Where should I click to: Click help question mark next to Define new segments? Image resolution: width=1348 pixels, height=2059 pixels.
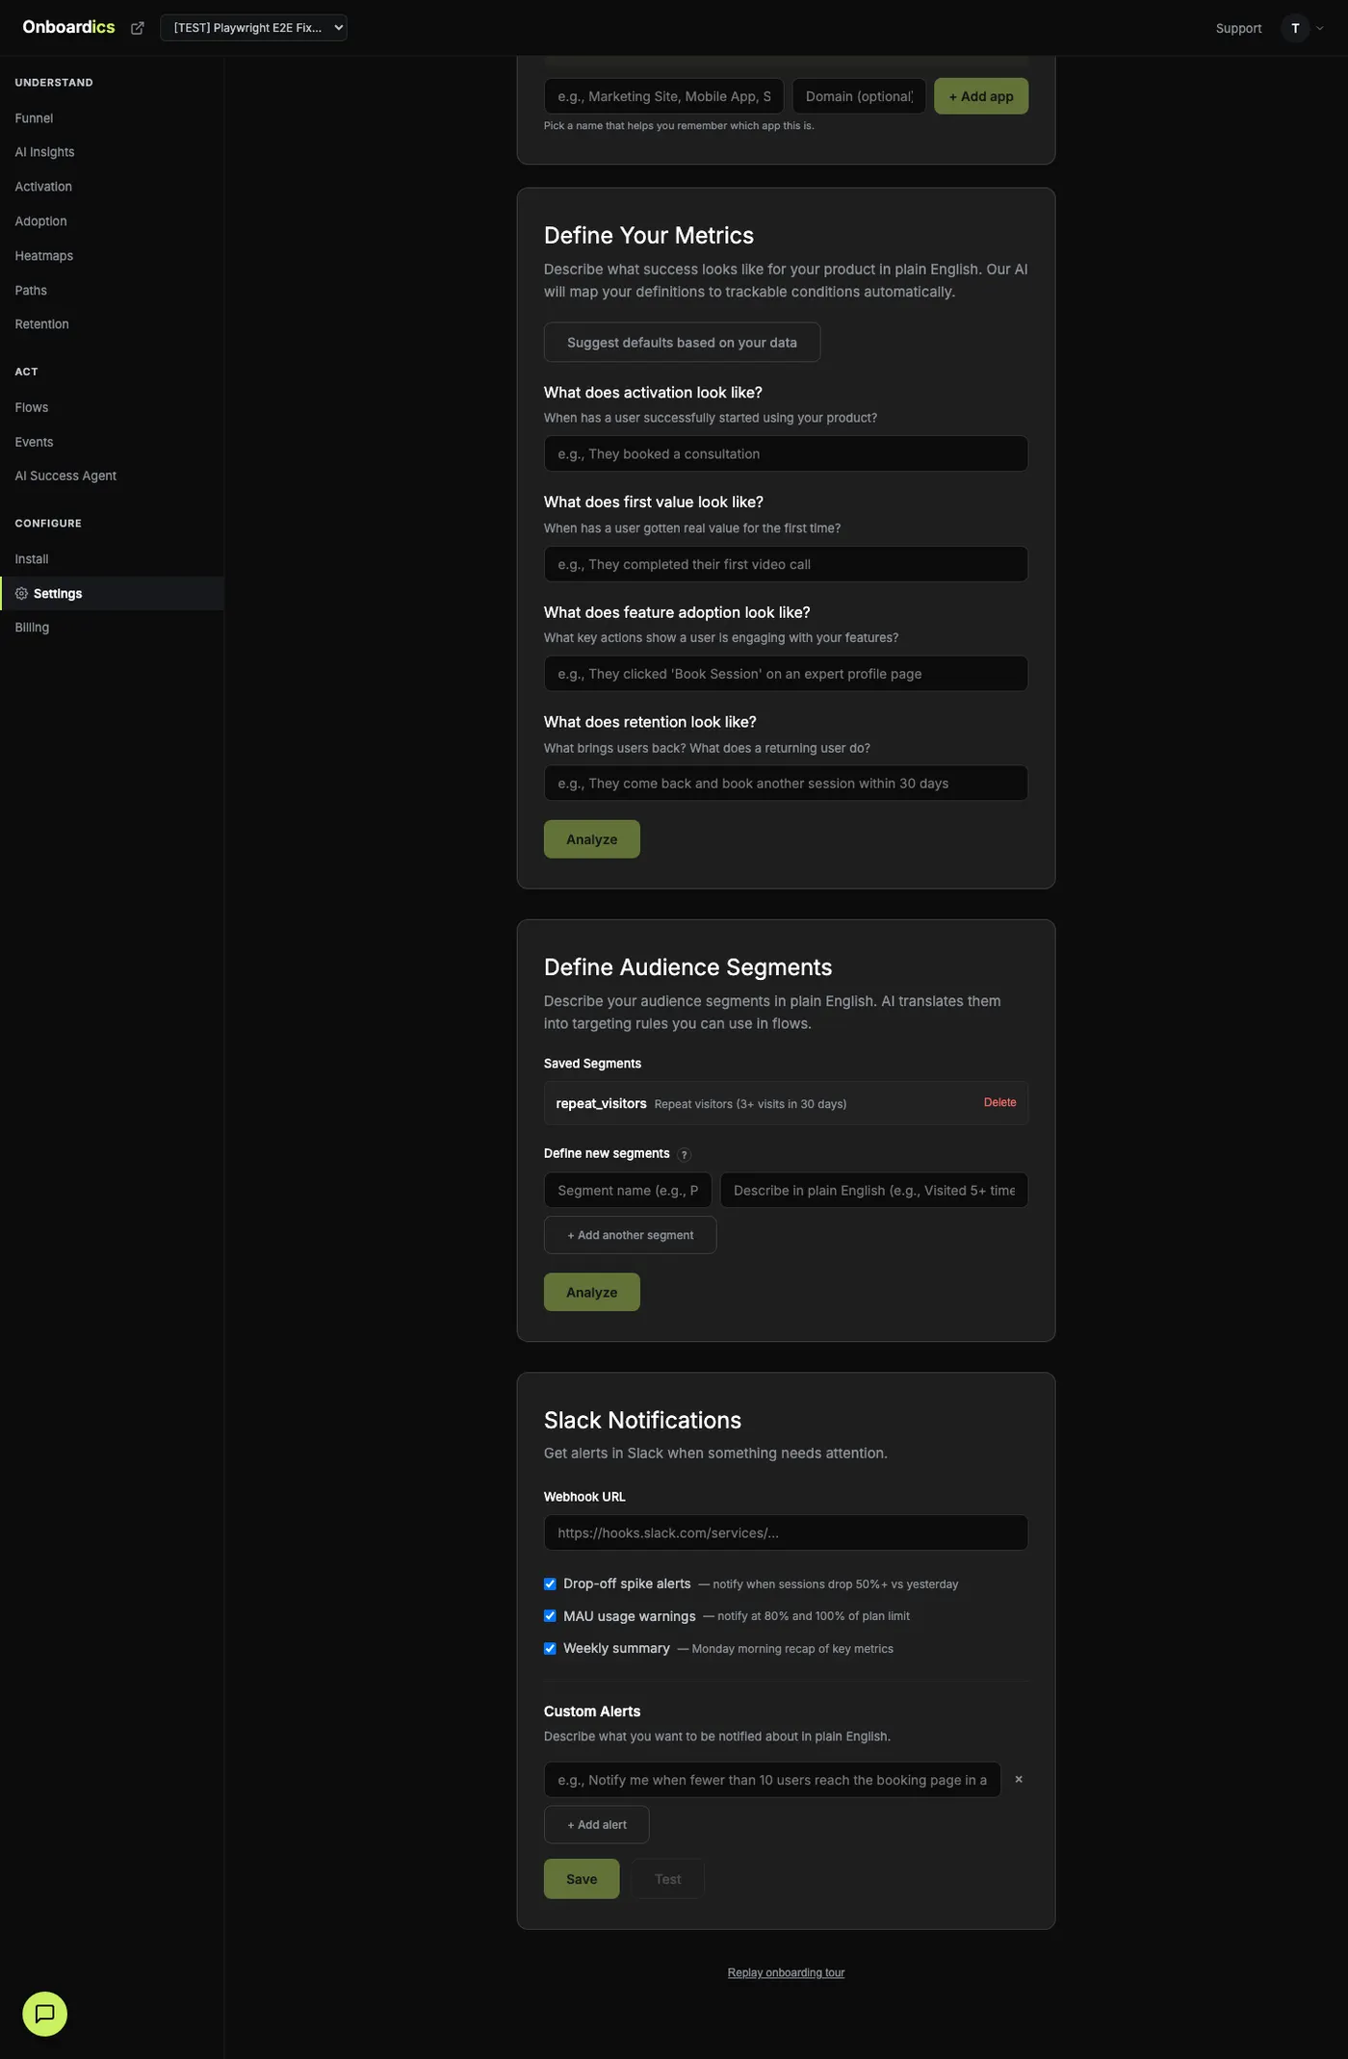685,1155
